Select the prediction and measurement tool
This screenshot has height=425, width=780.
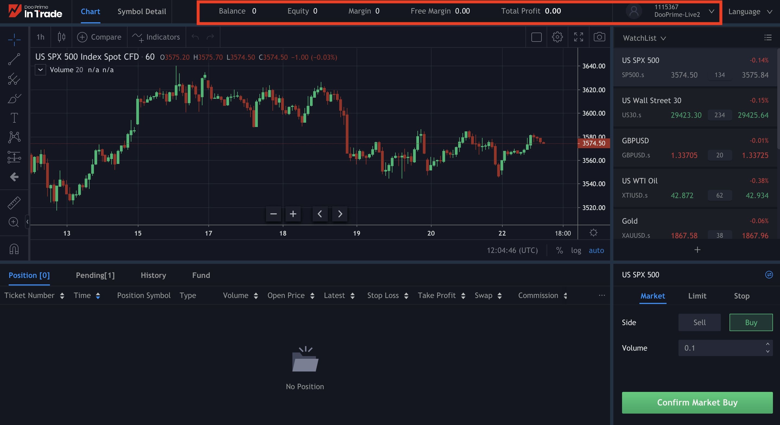[x=14, y=157]
